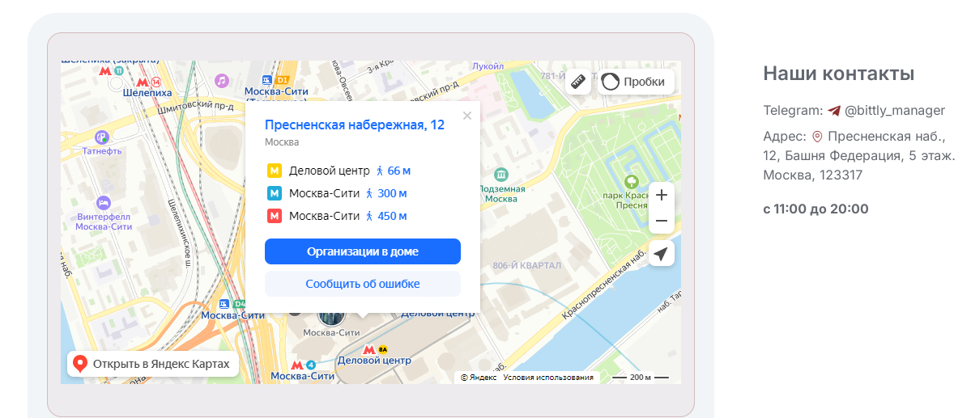
Task: Click the Москва, 123317 postal code line
Action: pyautogui.click(x=812, y=175)
